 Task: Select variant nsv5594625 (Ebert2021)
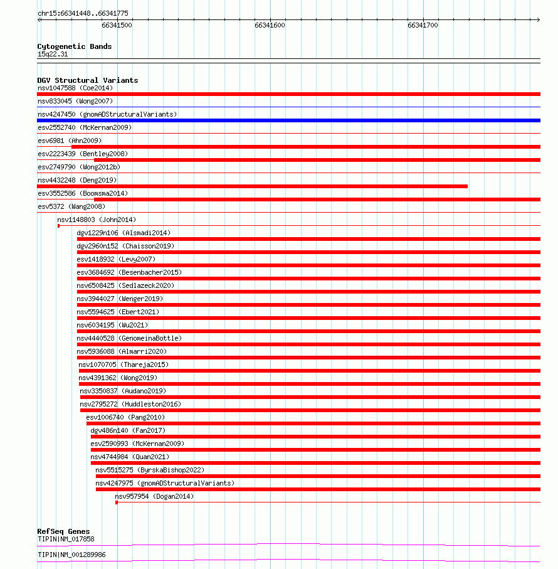(x=118, y=312)
